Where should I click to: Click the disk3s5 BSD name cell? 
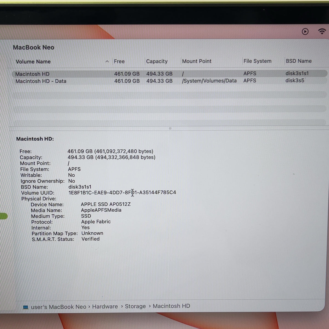(295, 80)
